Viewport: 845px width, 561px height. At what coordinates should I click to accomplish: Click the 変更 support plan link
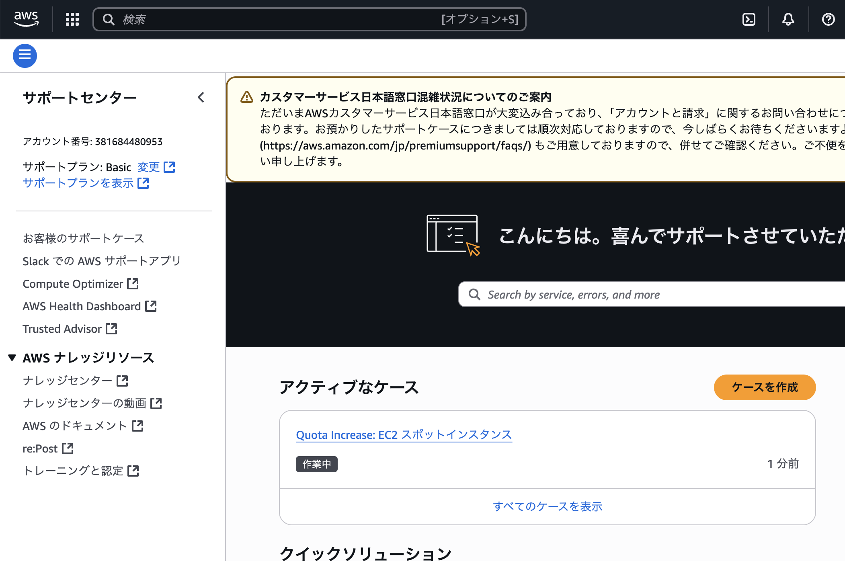[x=149, y=167]
